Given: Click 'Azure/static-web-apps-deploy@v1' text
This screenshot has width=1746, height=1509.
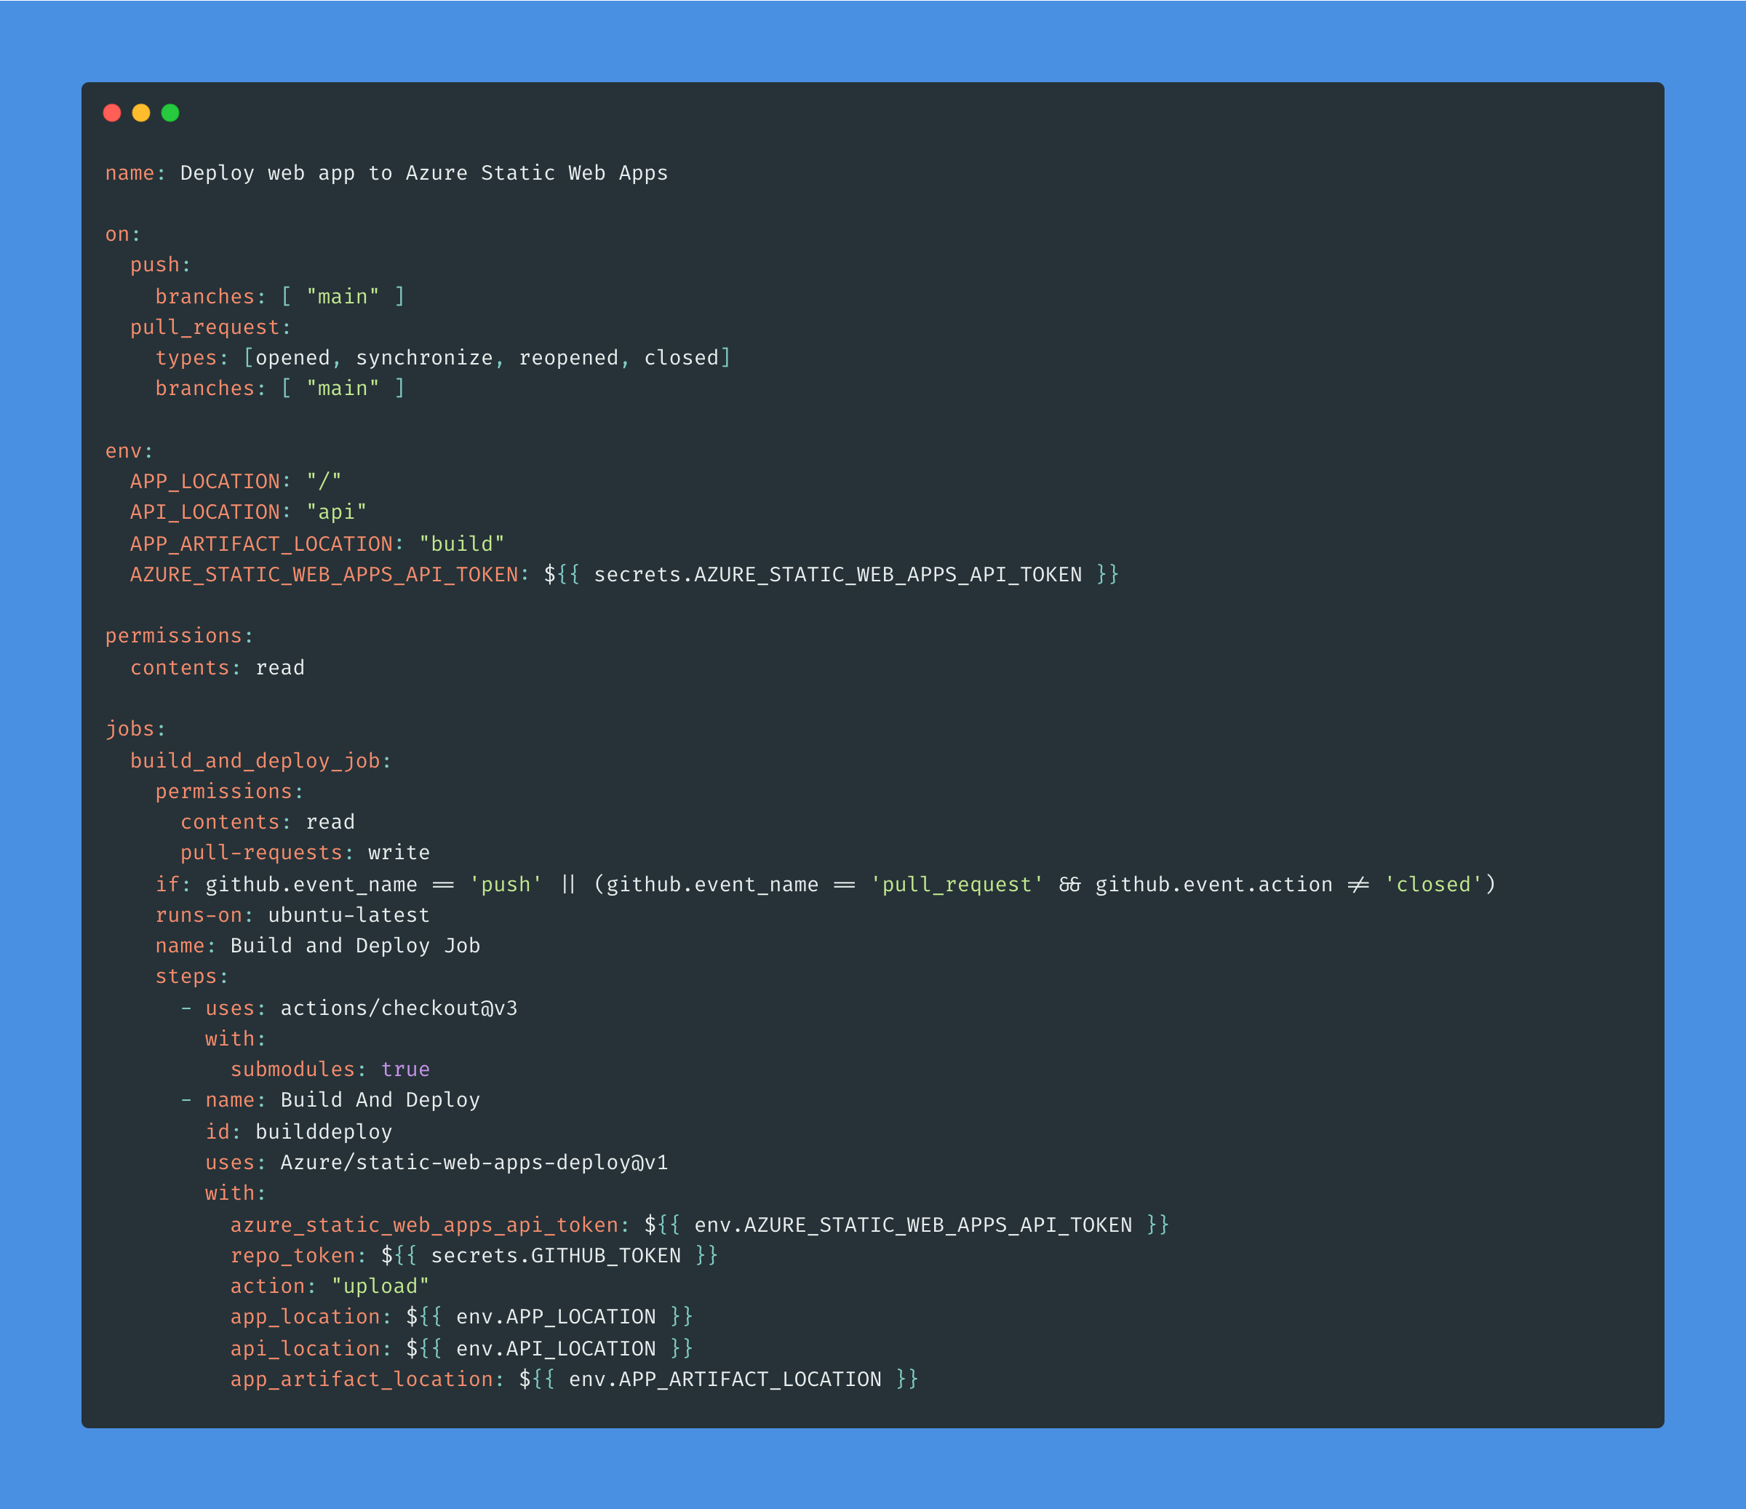Looking at the screenshot, I should (x=474, y=1163).
